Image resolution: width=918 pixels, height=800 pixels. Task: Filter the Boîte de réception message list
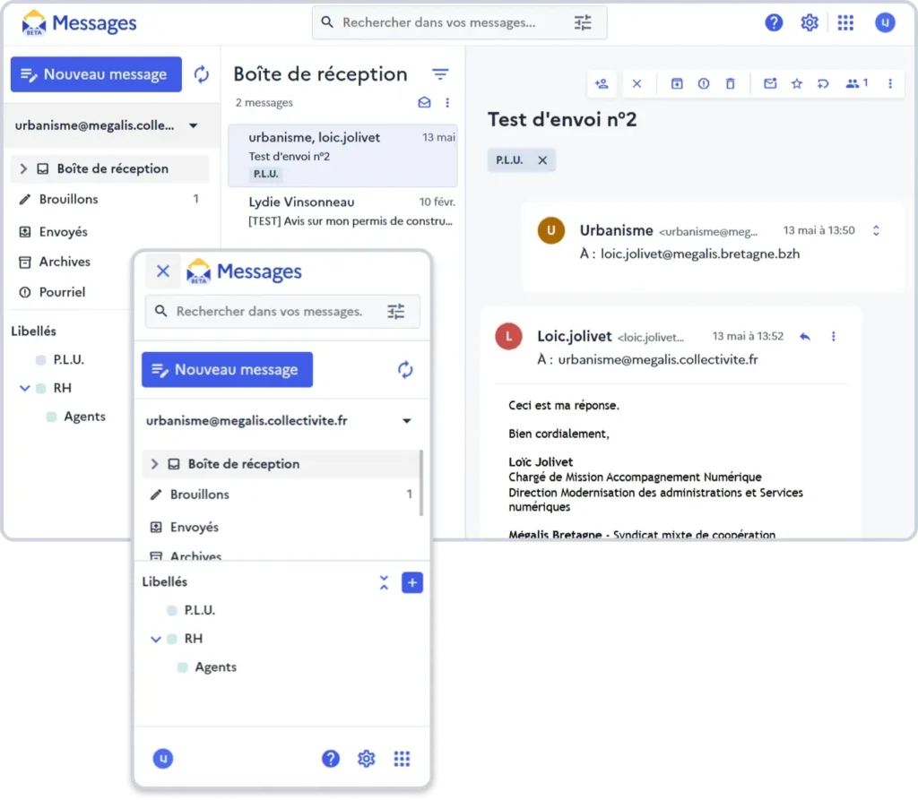pos(440,74)
